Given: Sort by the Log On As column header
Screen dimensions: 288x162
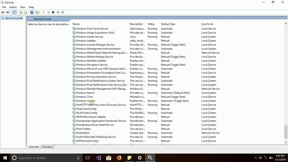Looking at the screenshot, I should tap(216, 24).
